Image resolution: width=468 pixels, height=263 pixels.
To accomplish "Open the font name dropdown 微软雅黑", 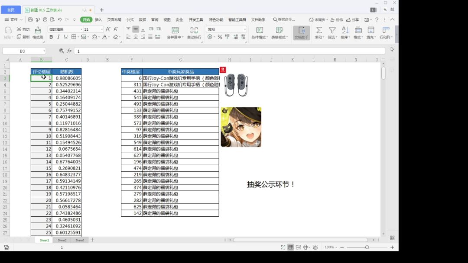I will coord(65,29).
